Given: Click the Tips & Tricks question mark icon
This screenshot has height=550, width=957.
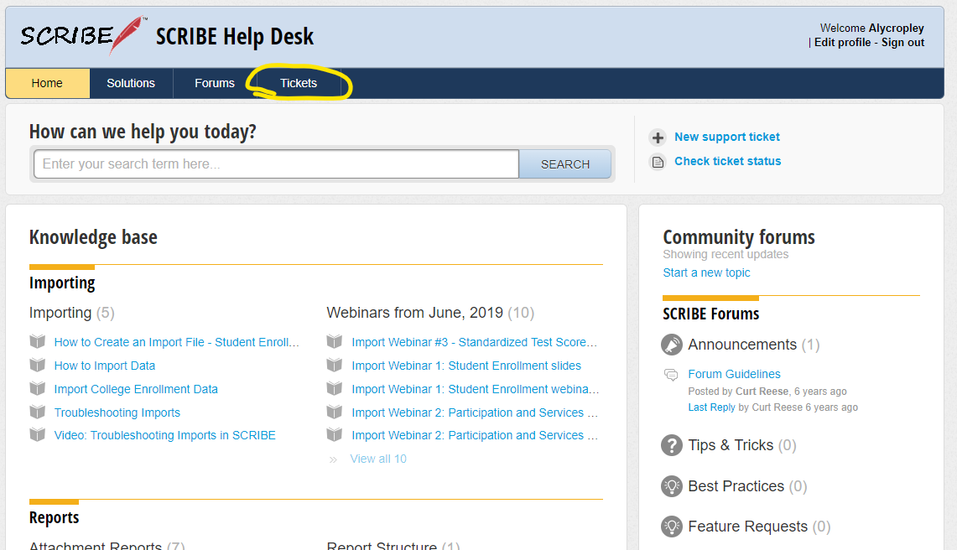Looking at the screenshot, I should (671, 445).
